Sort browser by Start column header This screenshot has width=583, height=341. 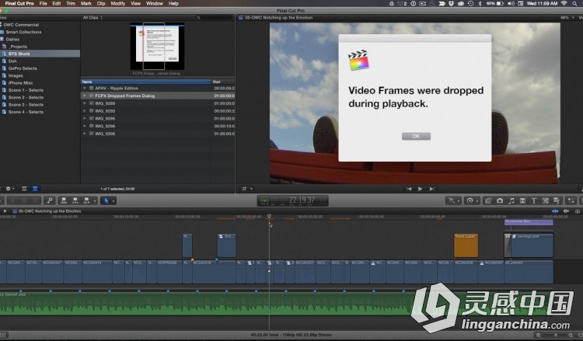click(x=223, y=82)
